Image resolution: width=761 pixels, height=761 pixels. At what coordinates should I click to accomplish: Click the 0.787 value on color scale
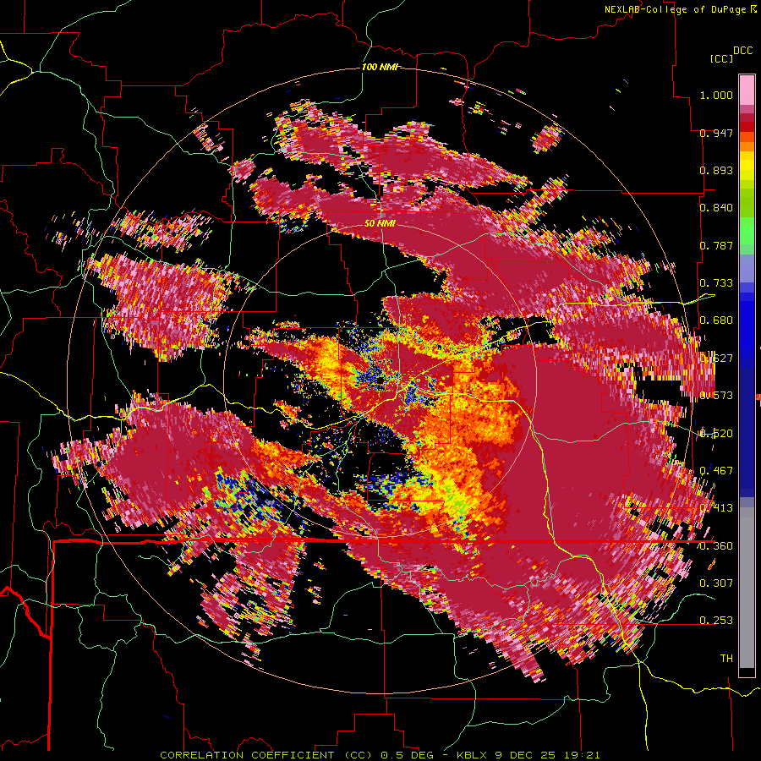(x=716, y=245)
